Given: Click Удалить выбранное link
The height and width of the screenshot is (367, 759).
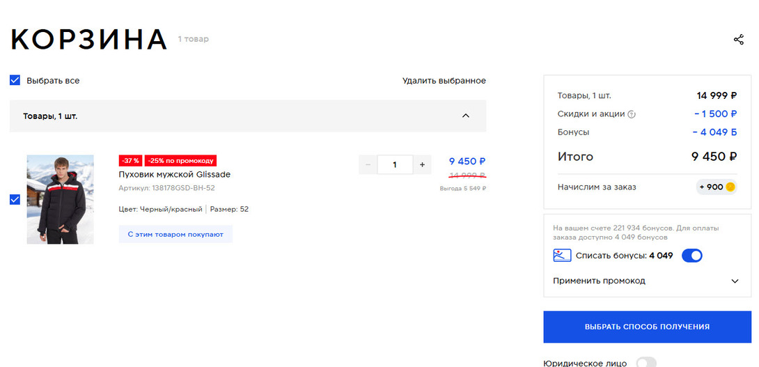Looking at the screenshot, I should 444,81.
